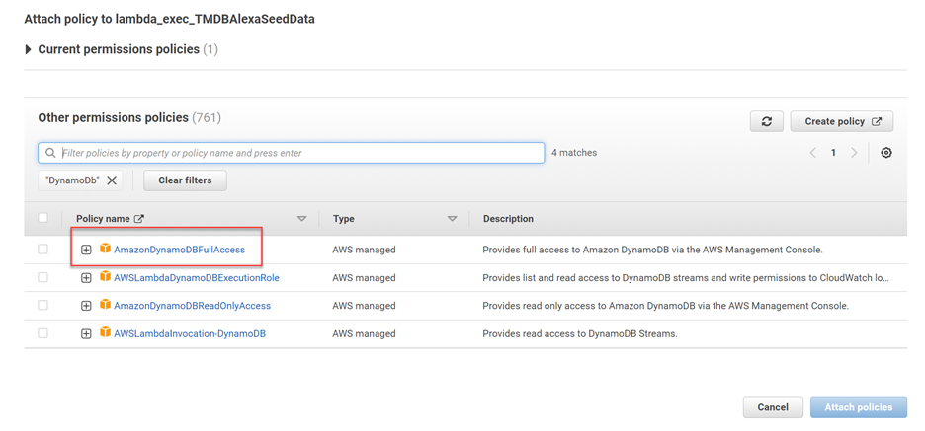925x431 pixels.
Task: Click the orange cube icon for AWSLambdaDynamoDBExecutionRole
Action: click(x=105, y=277)
